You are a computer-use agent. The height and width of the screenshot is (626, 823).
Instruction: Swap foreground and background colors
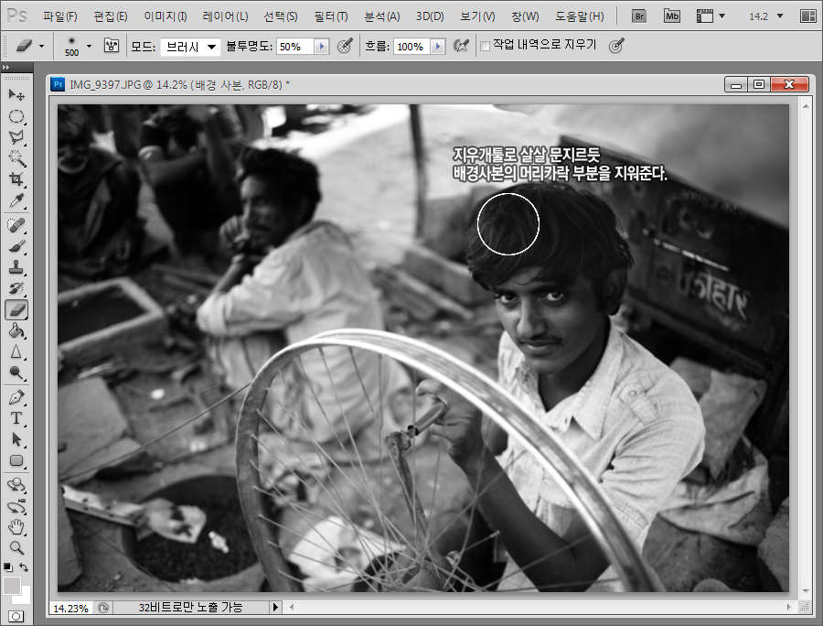pos(24,567)
